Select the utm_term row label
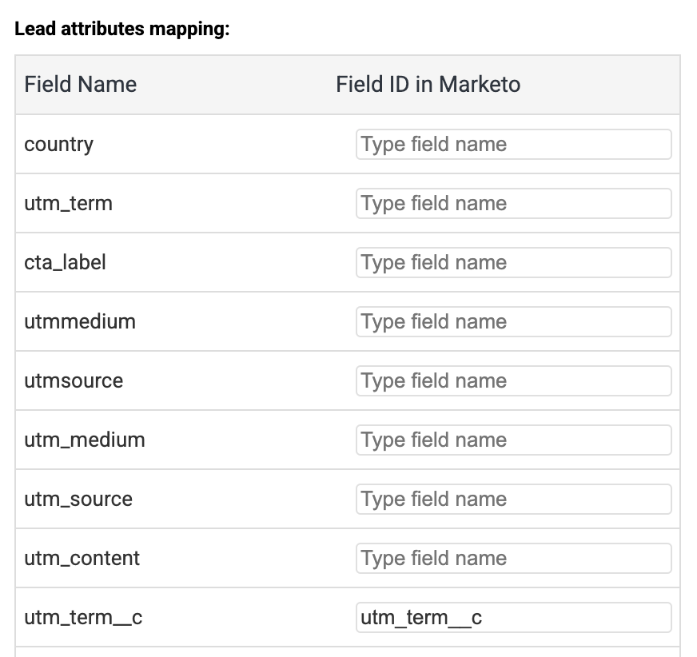This screenshot has height=657, width=697. (69, 204)
